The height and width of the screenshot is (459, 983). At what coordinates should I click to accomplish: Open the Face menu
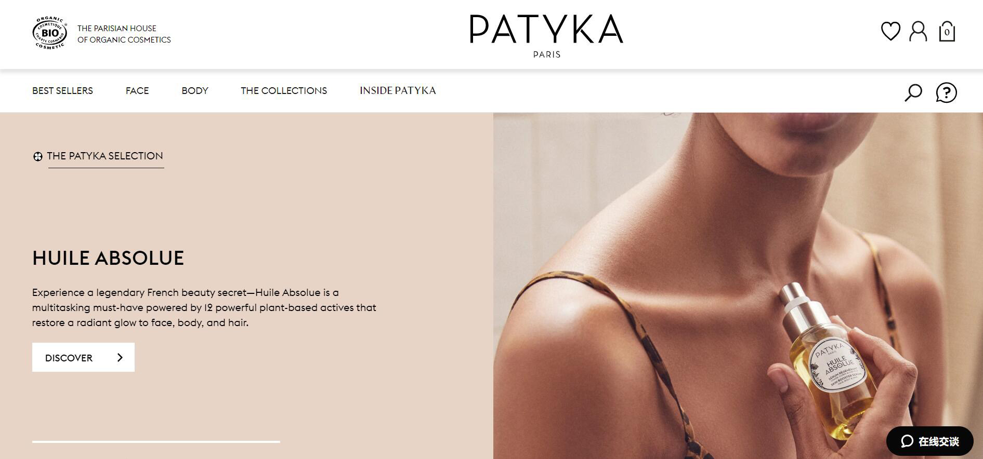coord(137,90)
